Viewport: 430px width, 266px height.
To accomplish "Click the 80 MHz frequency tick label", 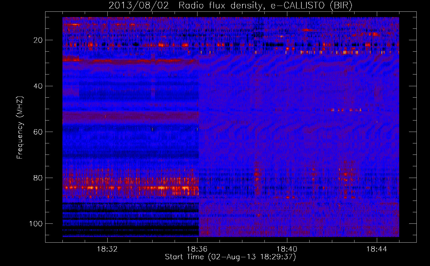I will click(38, 178).
